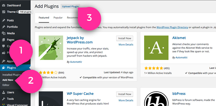The width and height of the screenshot is (216, 106).
Task: Click the '1+ Million Active Installs' text
Action: (158, 73)
